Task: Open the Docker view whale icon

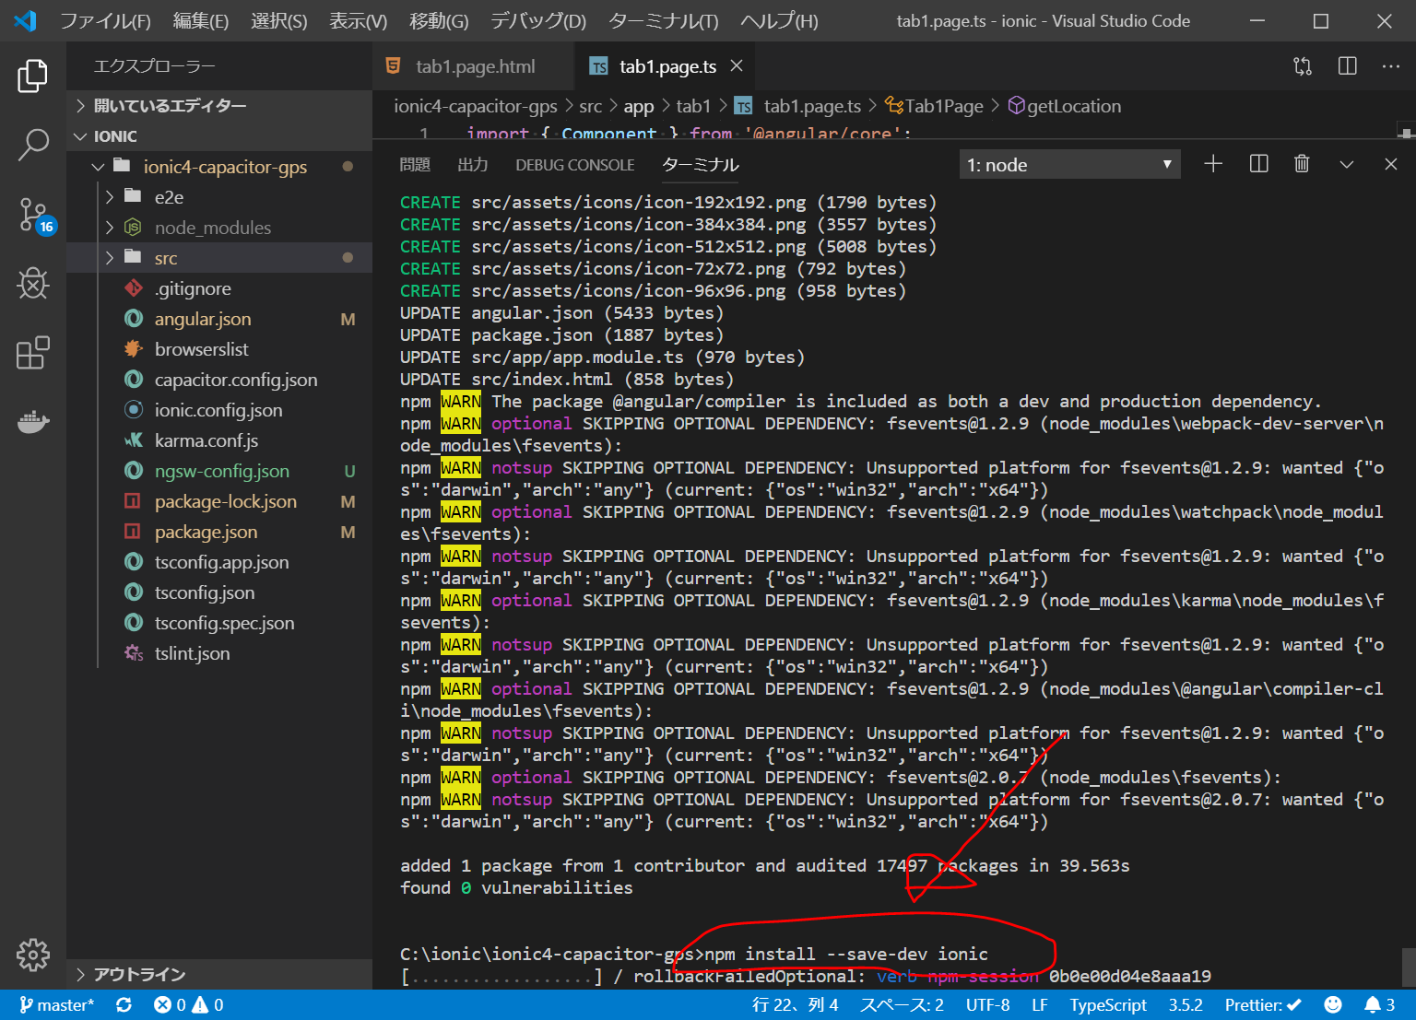Action: [33, 422]
